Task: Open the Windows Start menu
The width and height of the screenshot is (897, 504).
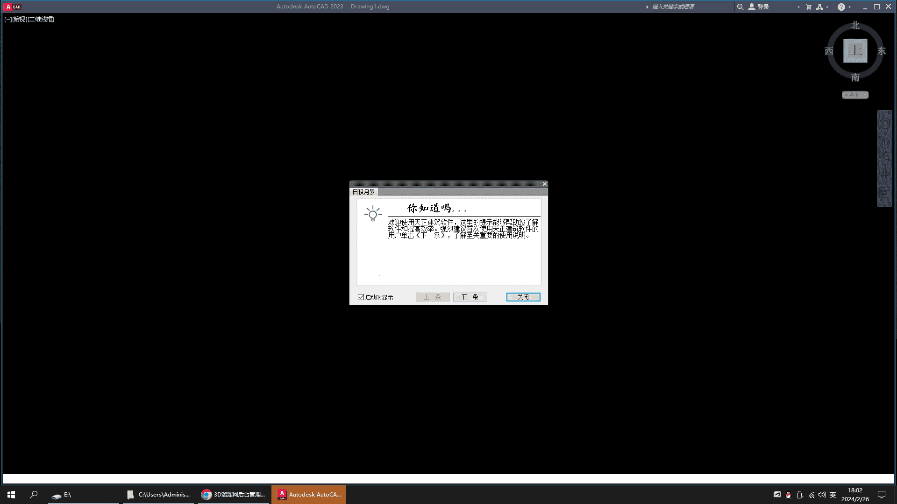Action: coord(11,495)
